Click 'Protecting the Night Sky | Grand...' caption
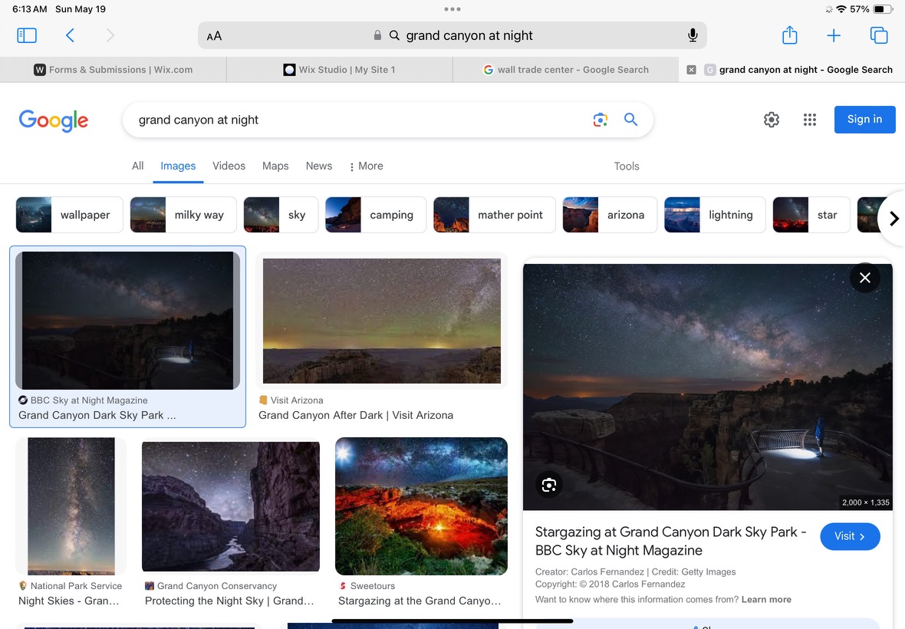This screenshot has height=629, width=905. pos(229,601)
